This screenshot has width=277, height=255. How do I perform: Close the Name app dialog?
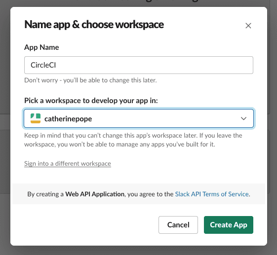click(248, 26)
